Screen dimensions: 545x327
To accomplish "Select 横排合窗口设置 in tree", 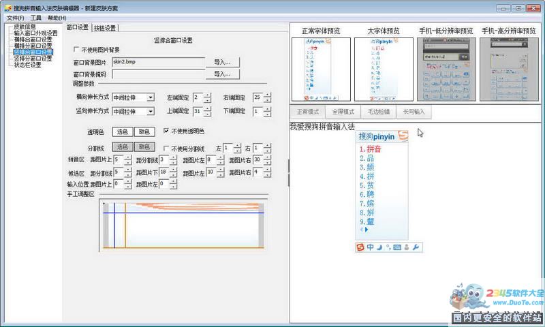I will [33, 40].
